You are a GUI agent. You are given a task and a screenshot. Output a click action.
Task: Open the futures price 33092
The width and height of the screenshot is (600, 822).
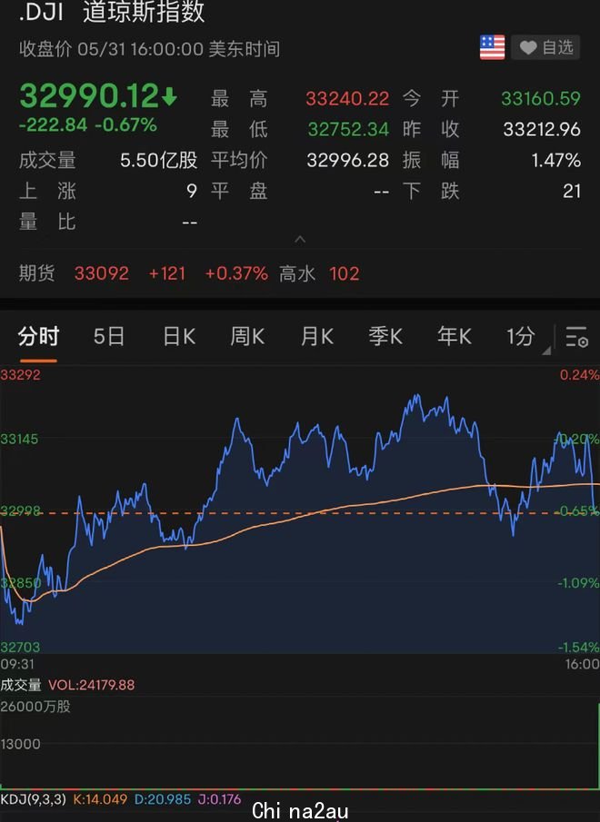pos(101,273)
